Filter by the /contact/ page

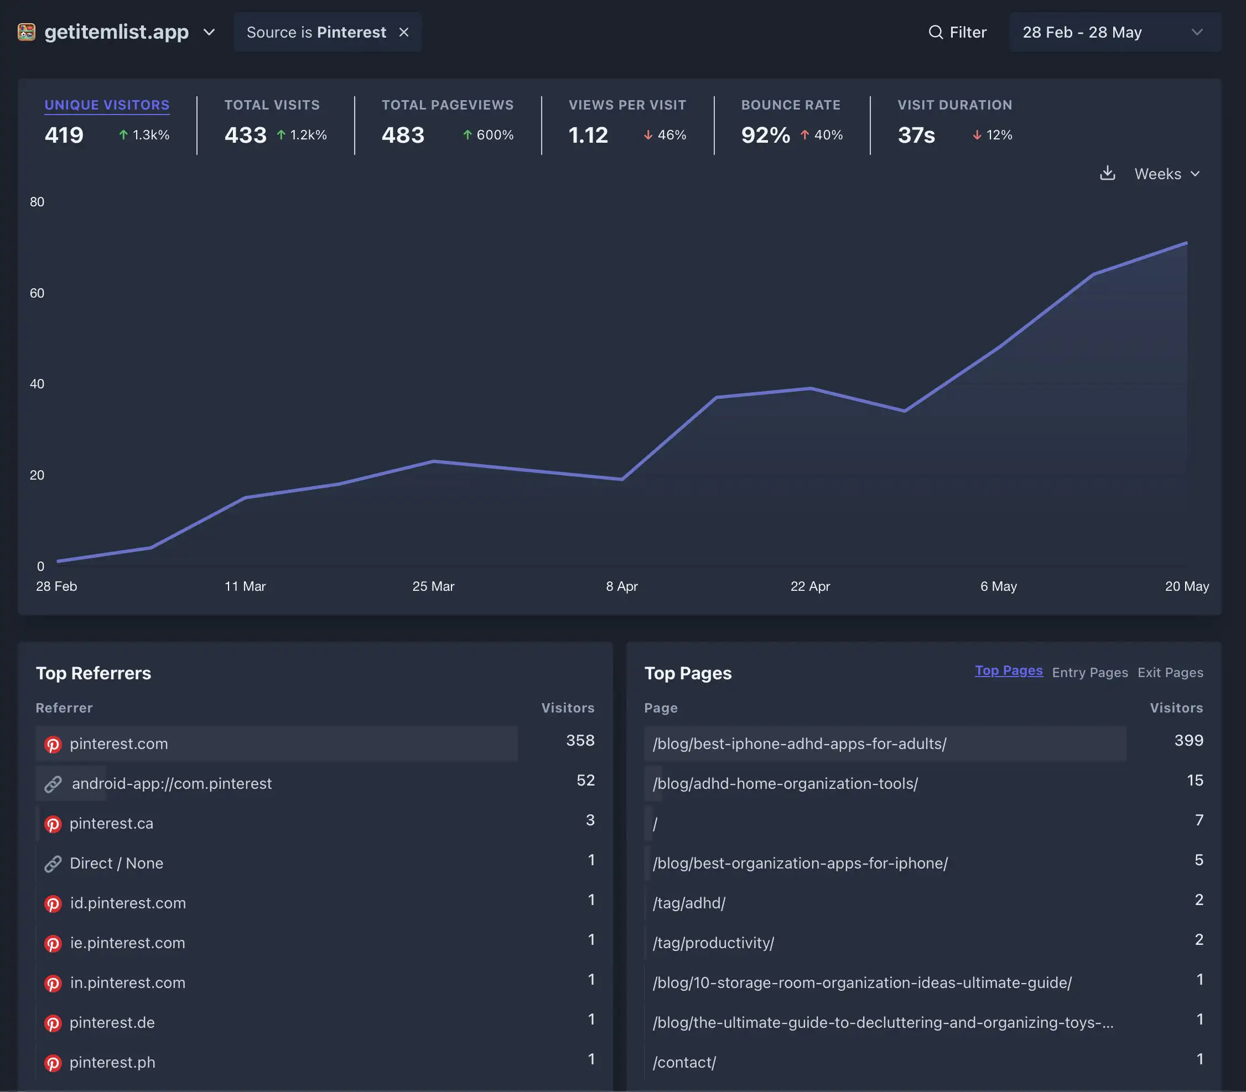[x=684, y=1062]
